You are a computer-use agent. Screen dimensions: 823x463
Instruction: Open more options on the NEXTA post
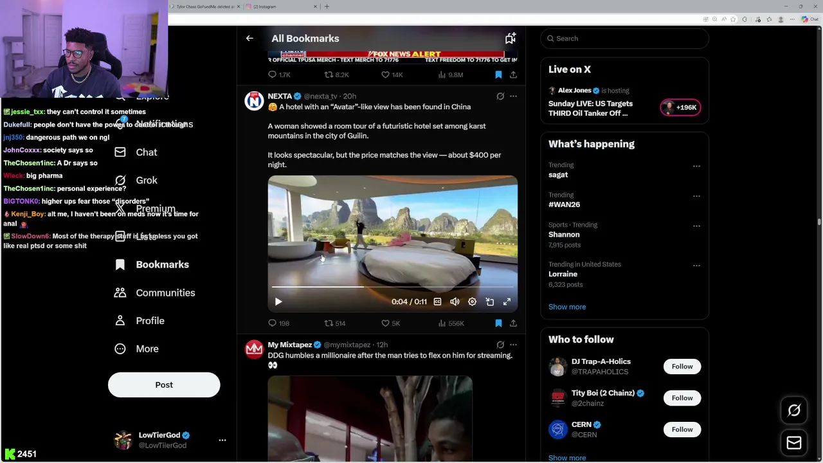(513, 96)
